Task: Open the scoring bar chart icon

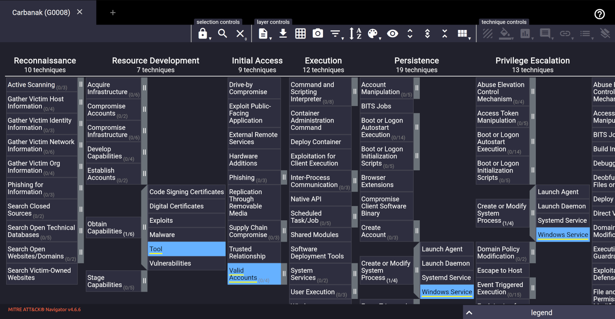Action: pos(525,34)
